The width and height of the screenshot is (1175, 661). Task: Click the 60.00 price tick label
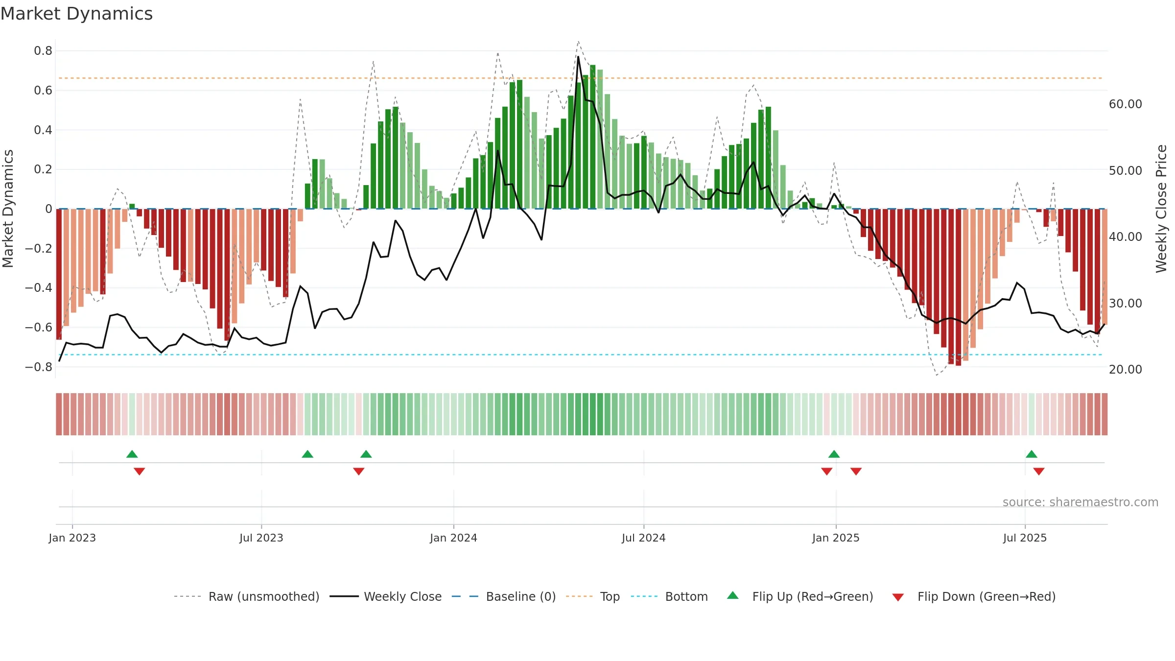(1126, 104)
